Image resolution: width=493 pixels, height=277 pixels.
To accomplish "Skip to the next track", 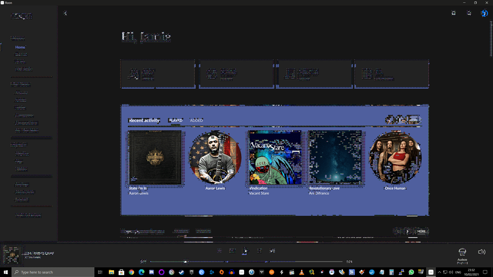I will 259,251.
